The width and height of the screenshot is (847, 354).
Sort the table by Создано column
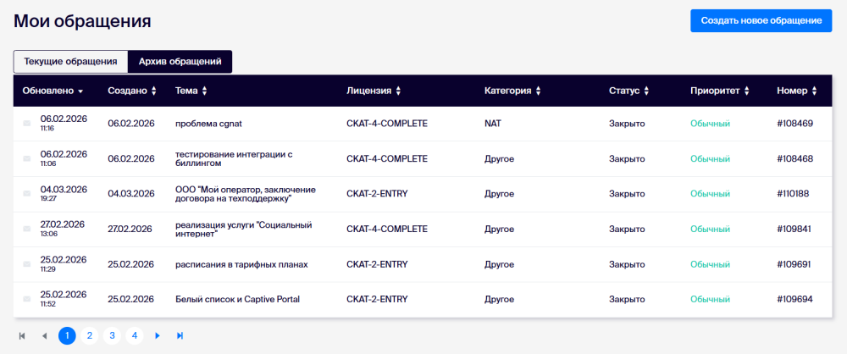pyautogui.click(x=132, y=91)
